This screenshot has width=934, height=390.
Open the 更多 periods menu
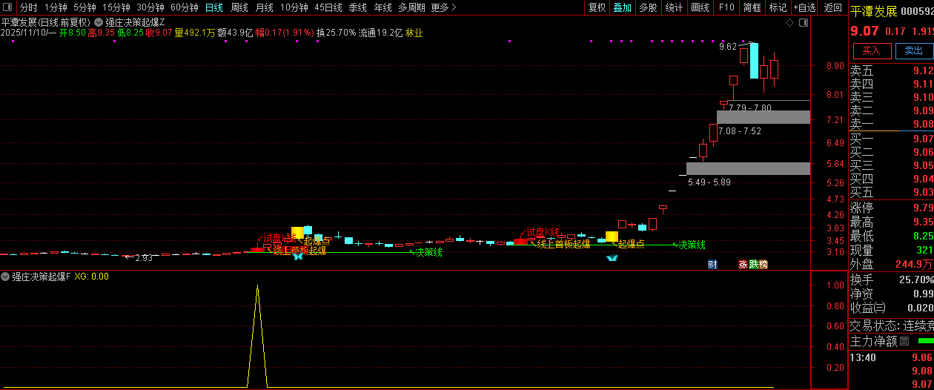click(x=443, y=7)
